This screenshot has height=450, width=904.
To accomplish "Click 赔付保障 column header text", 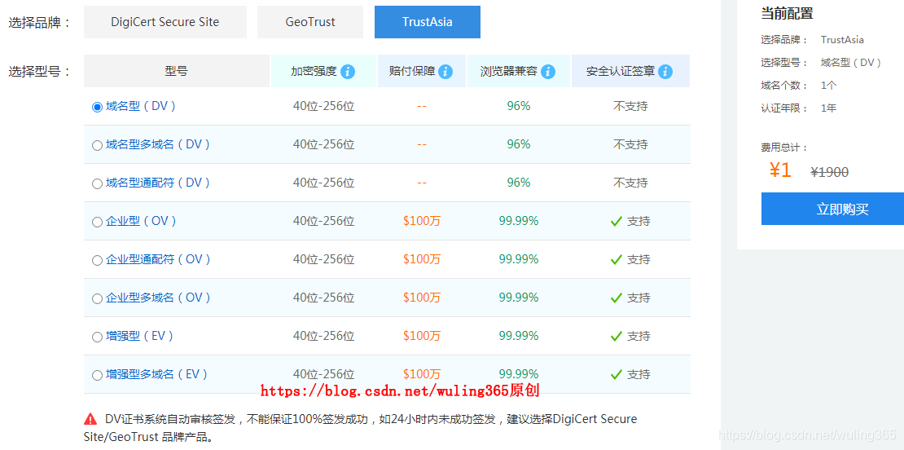I will point(412,72).
